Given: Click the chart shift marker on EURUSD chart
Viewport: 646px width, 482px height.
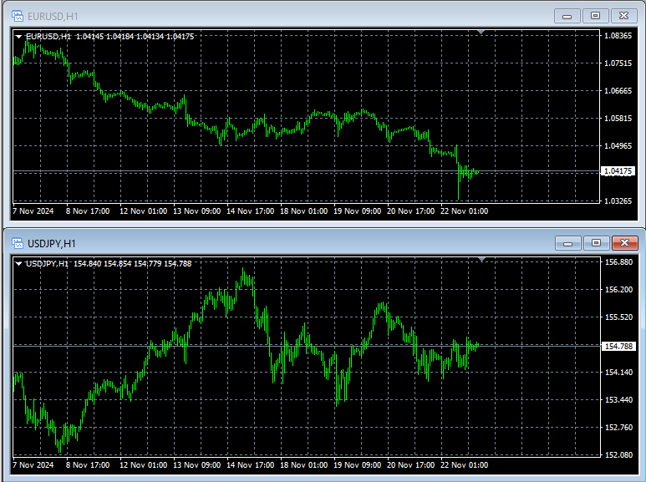Looking at the screenshot, I should coord(481,32).
